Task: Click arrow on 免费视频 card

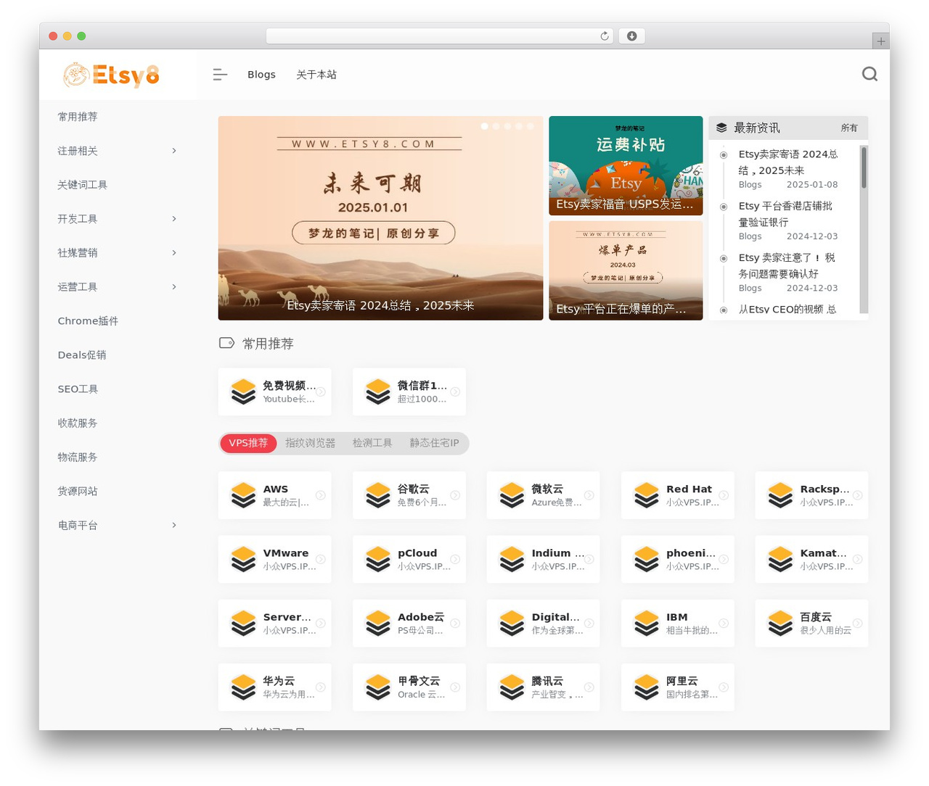Action: click(x=321, y=392)
